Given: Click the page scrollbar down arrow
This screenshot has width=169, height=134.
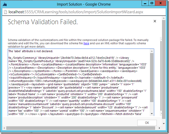Looking at the screenshot, I should pyautogui.click(x=164, y=124).
